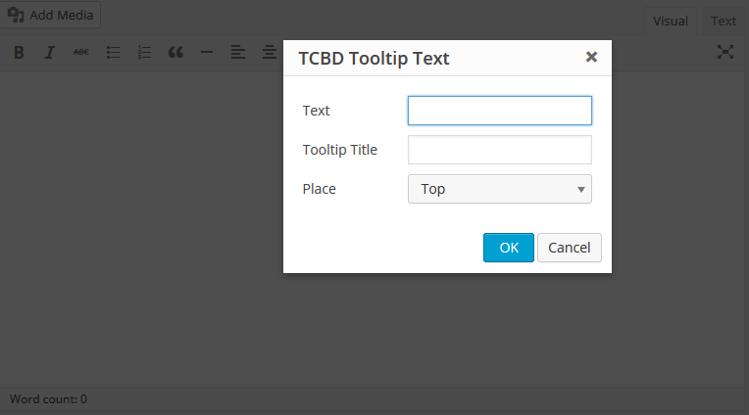Open the Place dropdown showing Top

[500, 189]
